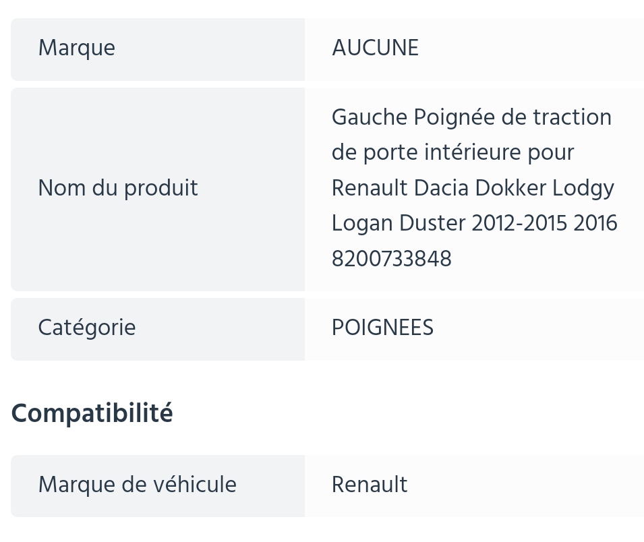Click the word Gauche in product name
This screenshot has width=644, height=542.
click(370, 117)
